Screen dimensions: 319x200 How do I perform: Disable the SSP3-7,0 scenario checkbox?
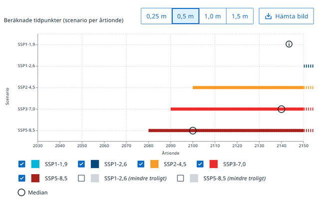coord(201,164)
